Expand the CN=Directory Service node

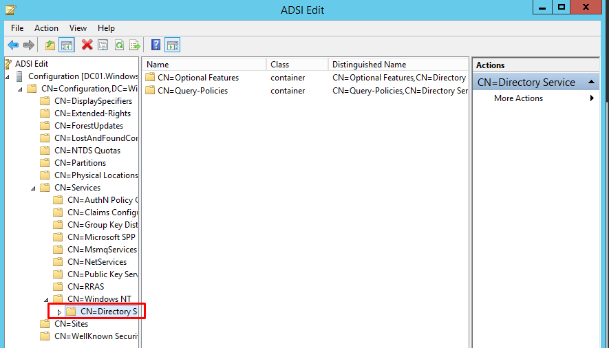(59, 312)
